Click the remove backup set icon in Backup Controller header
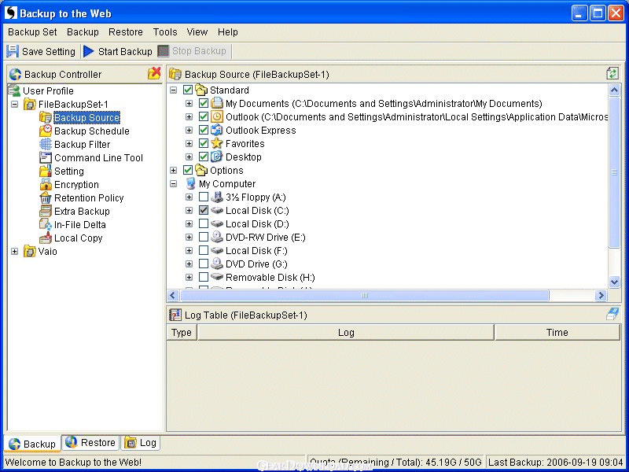This screenshot has height=472, width=629. 154,73
